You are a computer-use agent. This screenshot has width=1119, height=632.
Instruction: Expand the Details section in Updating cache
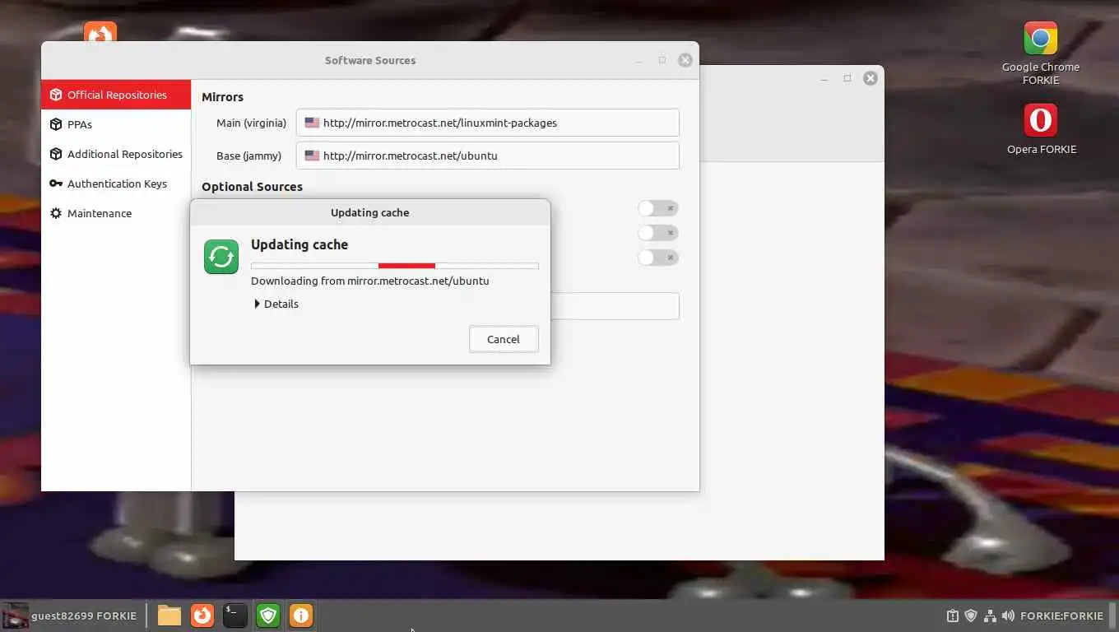[276, 304]
